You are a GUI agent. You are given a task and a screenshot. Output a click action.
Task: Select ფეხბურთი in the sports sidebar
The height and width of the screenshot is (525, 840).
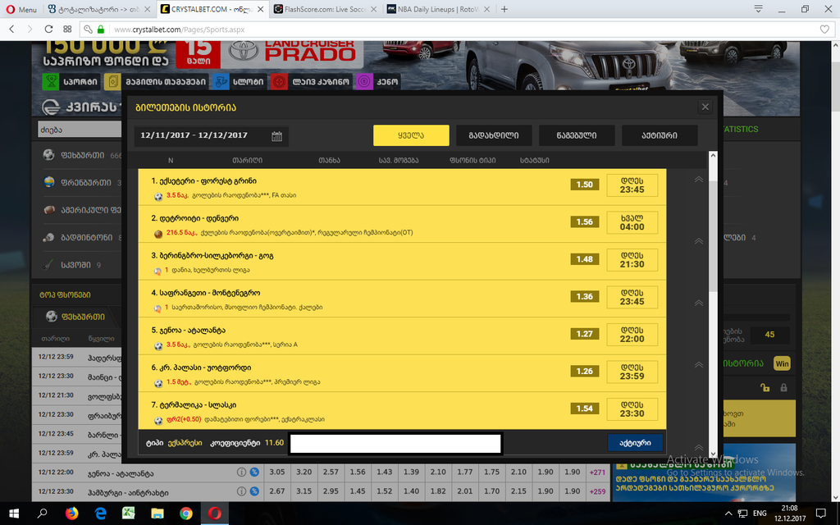tap(81, 155)
